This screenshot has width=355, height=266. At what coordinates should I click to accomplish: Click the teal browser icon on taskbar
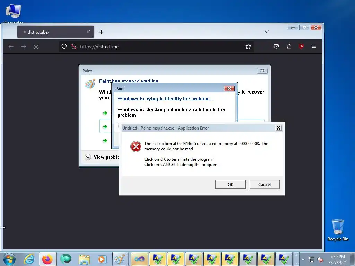tap(66, 259)
